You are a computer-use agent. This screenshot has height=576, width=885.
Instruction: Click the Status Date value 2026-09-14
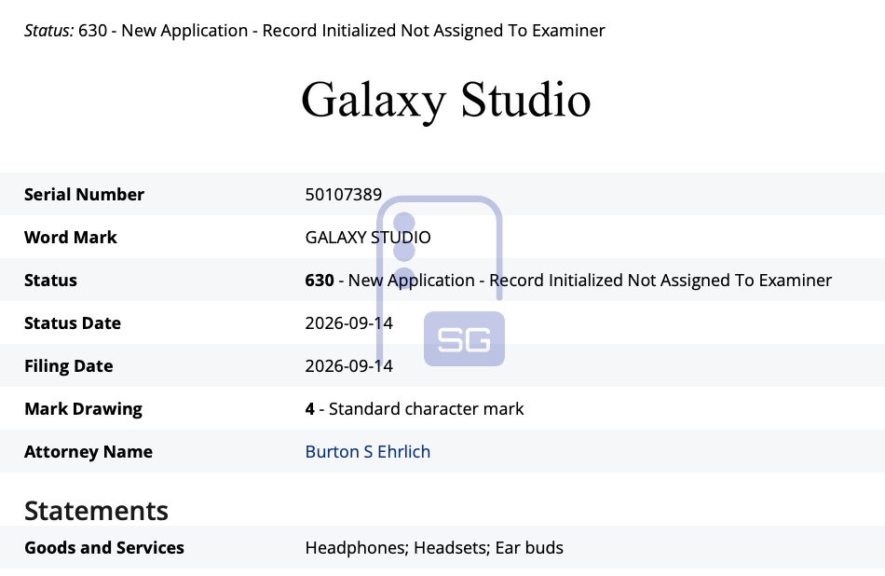(x=348, y=323)
